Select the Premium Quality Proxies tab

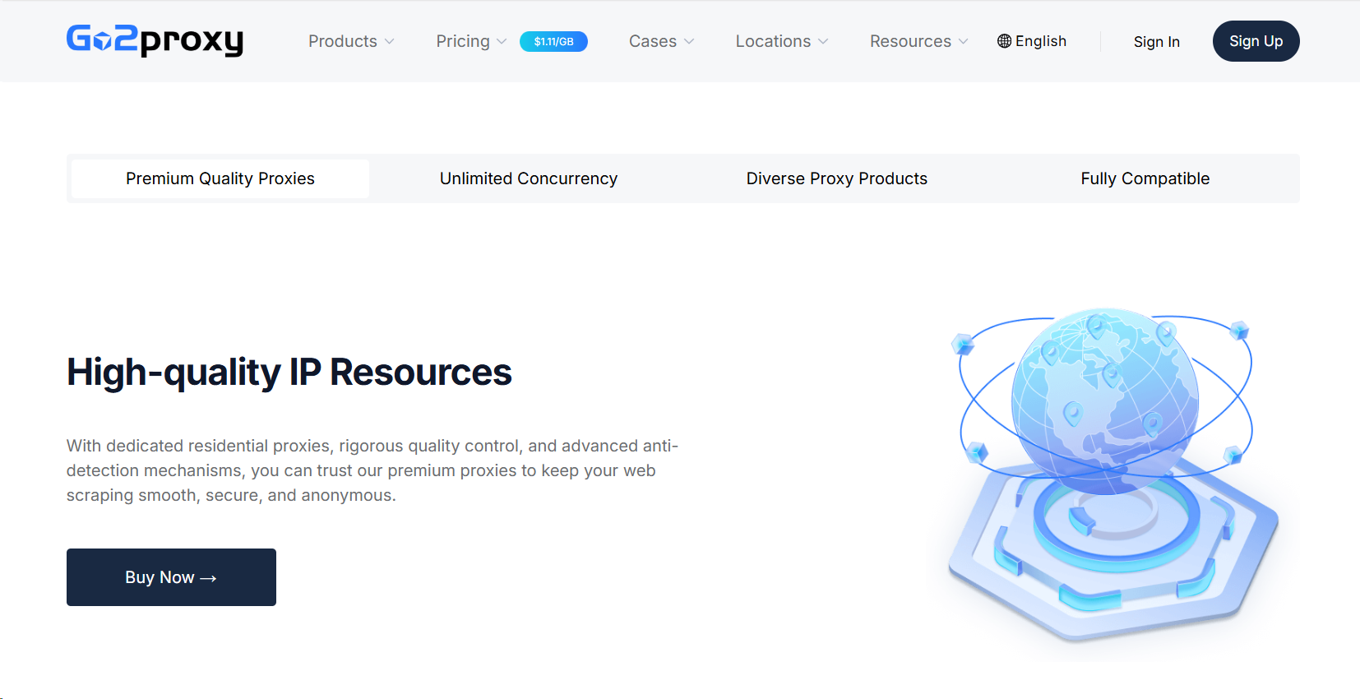[x=220, y=178]
